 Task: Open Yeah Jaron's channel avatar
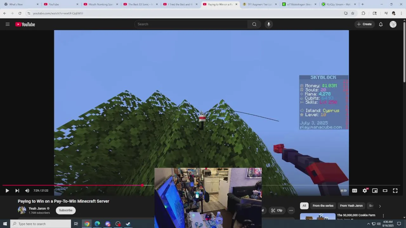coord(22,210)
